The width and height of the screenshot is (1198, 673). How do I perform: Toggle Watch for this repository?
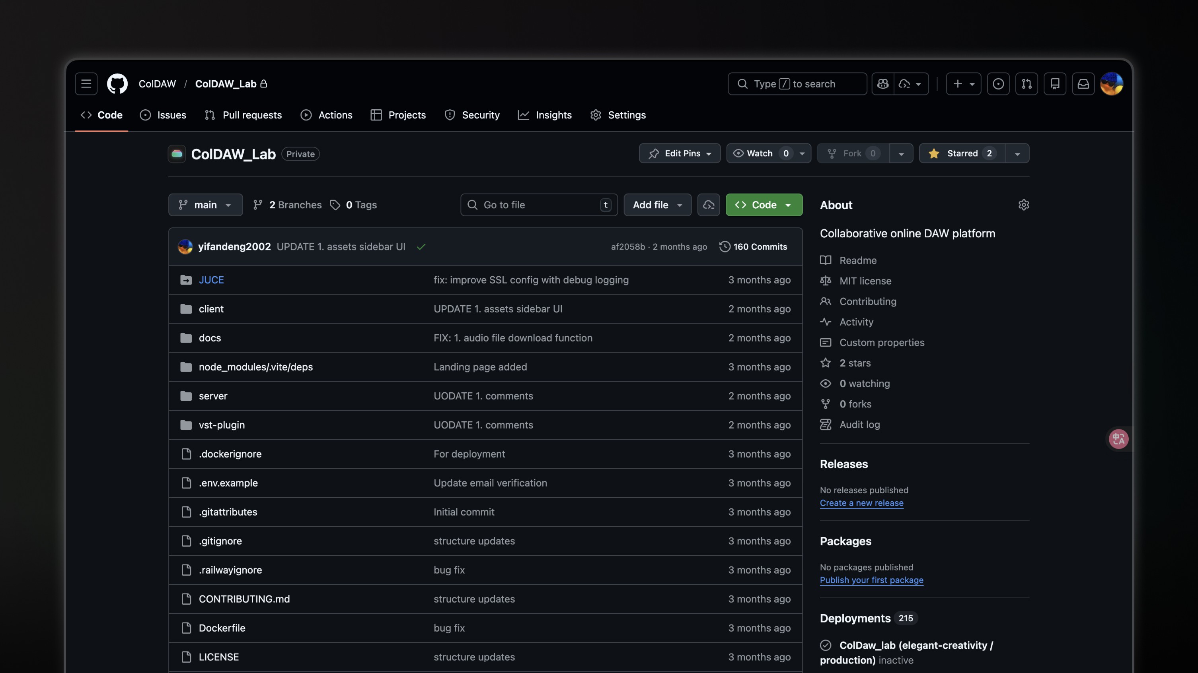(760, 153)
